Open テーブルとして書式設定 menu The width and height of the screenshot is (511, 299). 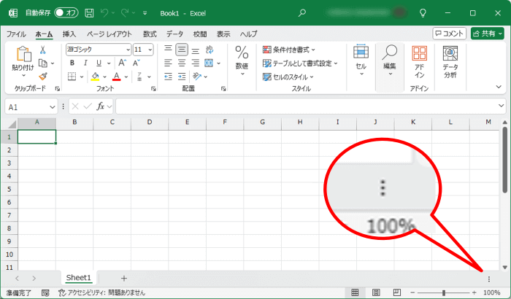[300, 63]
